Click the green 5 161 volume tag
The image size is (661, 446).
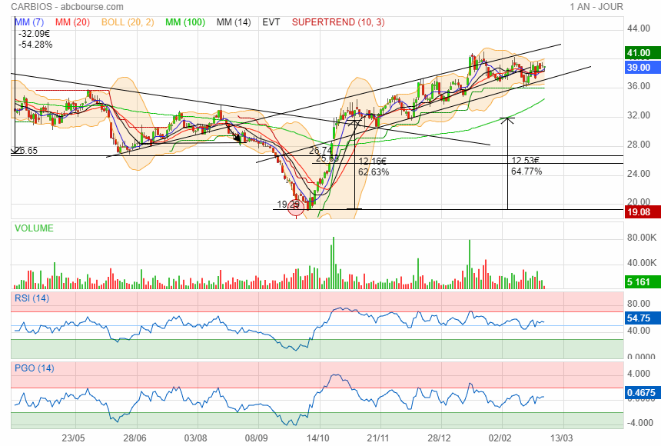click(642, 282)
